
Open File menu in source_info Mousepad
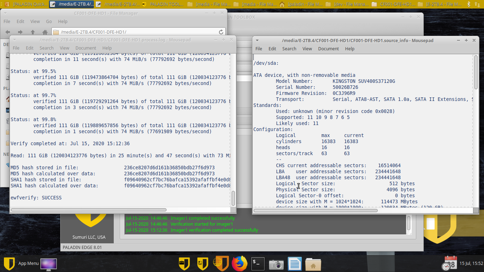tap(259, 49)
